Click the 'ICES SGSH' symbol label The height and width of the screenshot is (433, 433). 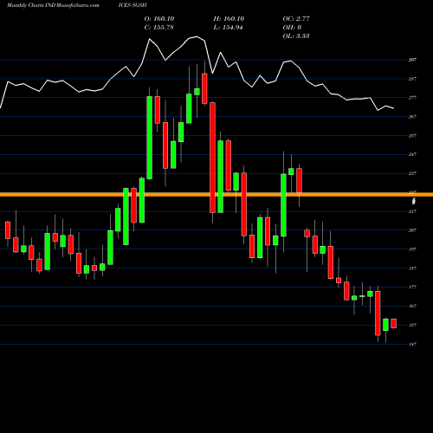tap(132, 5)
